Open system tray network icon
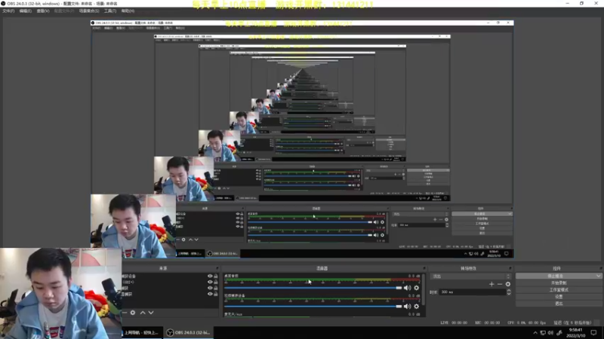 pos(543,333)
